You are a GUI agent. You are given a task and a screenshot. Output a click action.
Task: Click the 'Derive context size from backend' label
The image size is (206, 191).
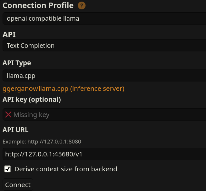(x=66, y=169)
